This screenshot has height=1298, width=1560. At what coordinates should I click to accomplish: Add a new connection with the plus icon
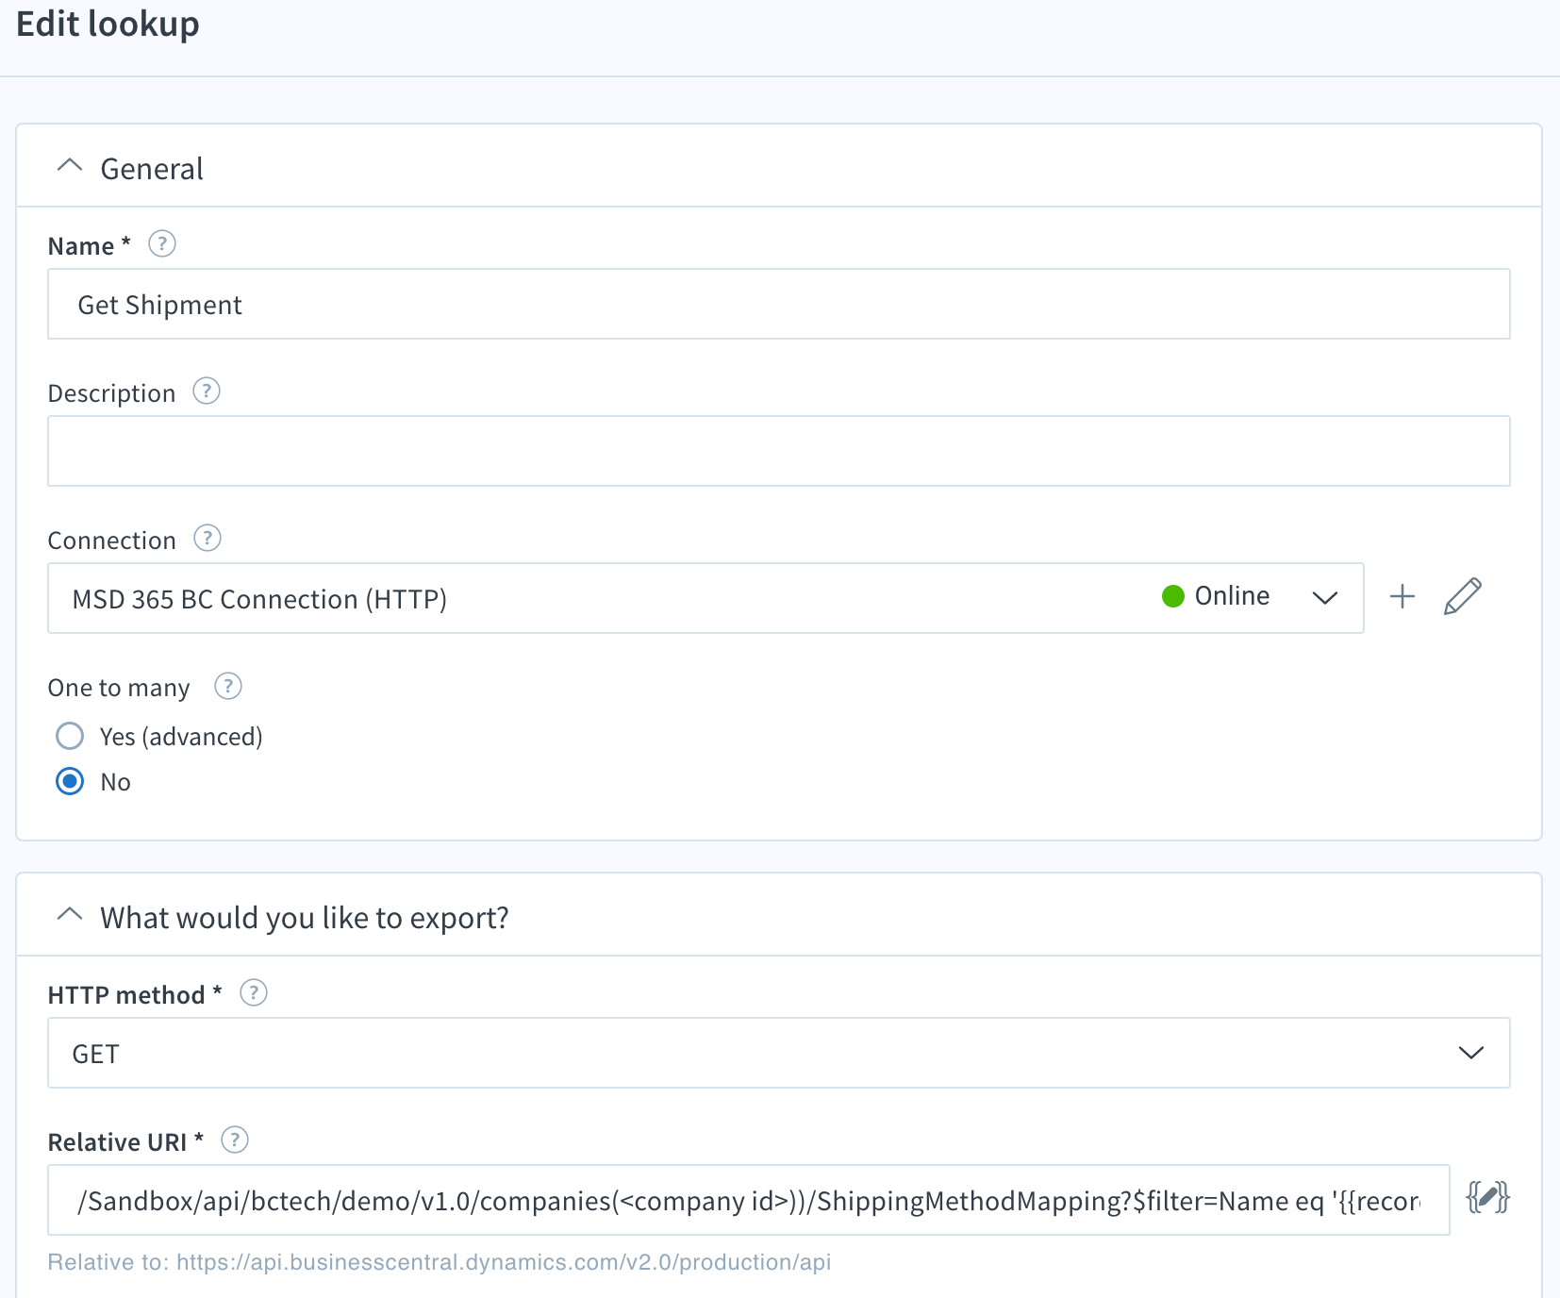[x=1402, y=596]
